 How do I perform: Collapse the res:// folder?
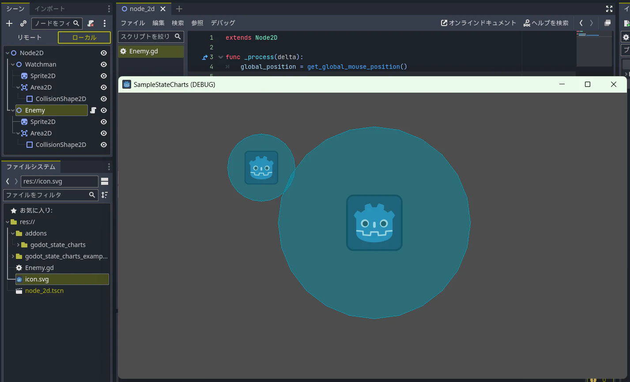tap(8, 222)
